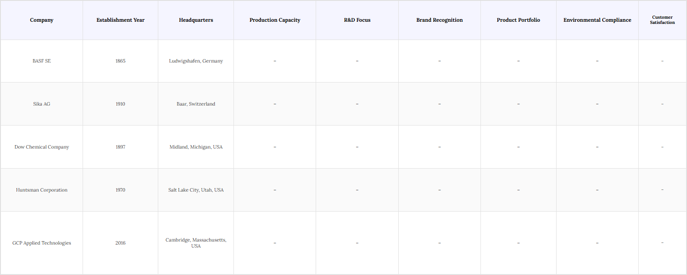Select the Product Portfolio header
This screenshot has width=687, height=275.
point(518,20)
